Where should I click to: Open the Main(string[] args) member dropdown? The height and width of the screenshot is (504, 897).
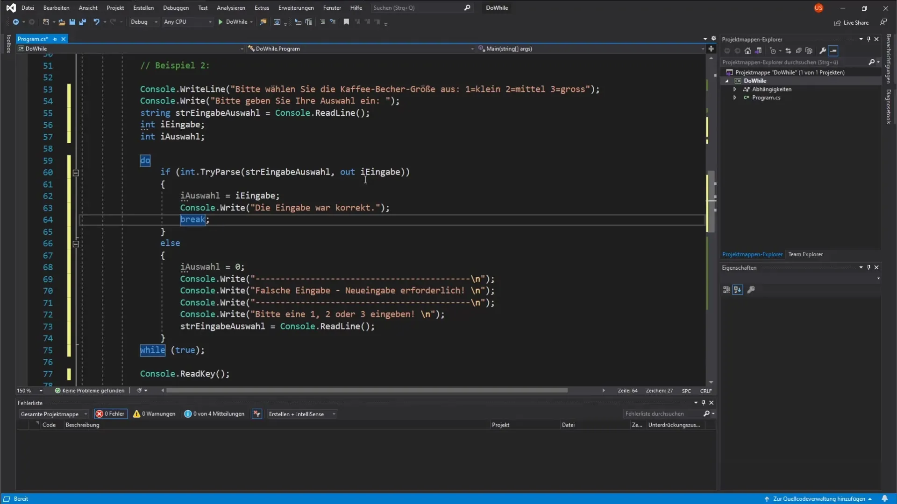[591, 49]
